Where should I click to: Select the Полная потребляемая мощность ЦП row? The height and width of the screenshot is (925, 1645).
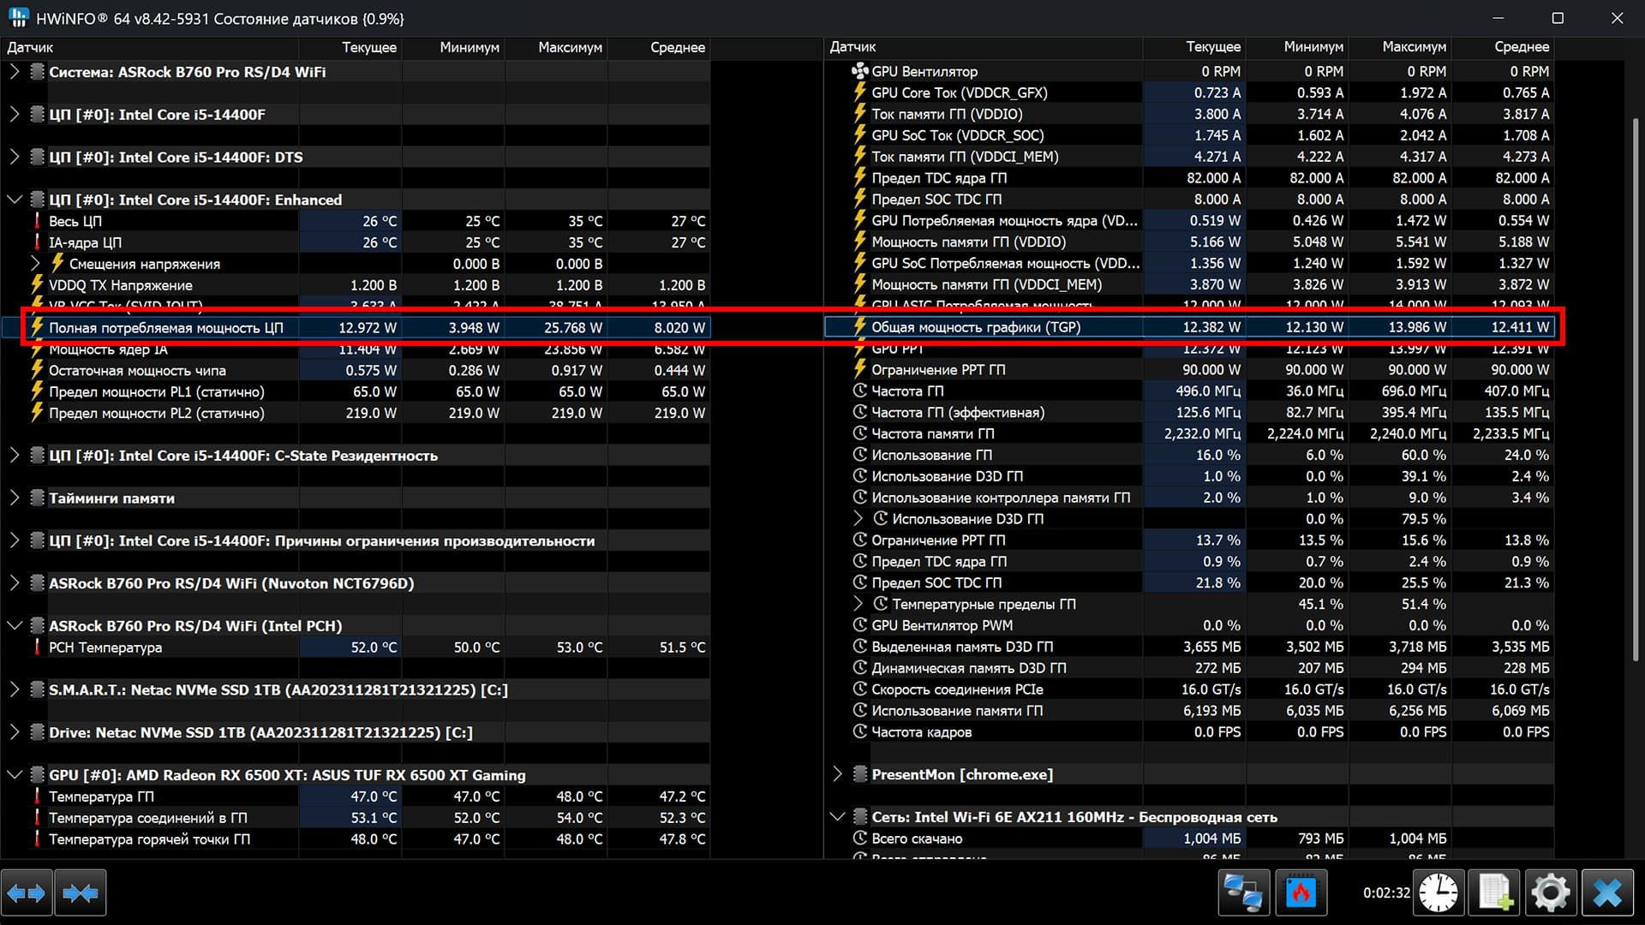point(356,327)
